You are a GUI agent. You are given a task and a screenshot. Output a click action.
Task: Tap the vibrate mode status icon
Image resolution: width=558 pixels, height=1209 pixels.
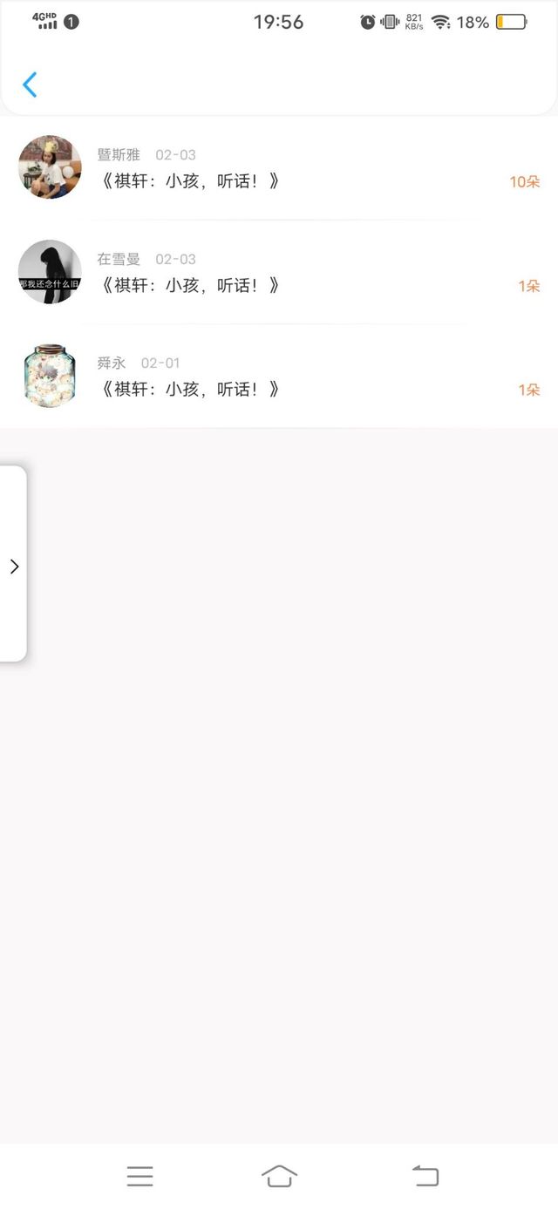pos(390,22)
